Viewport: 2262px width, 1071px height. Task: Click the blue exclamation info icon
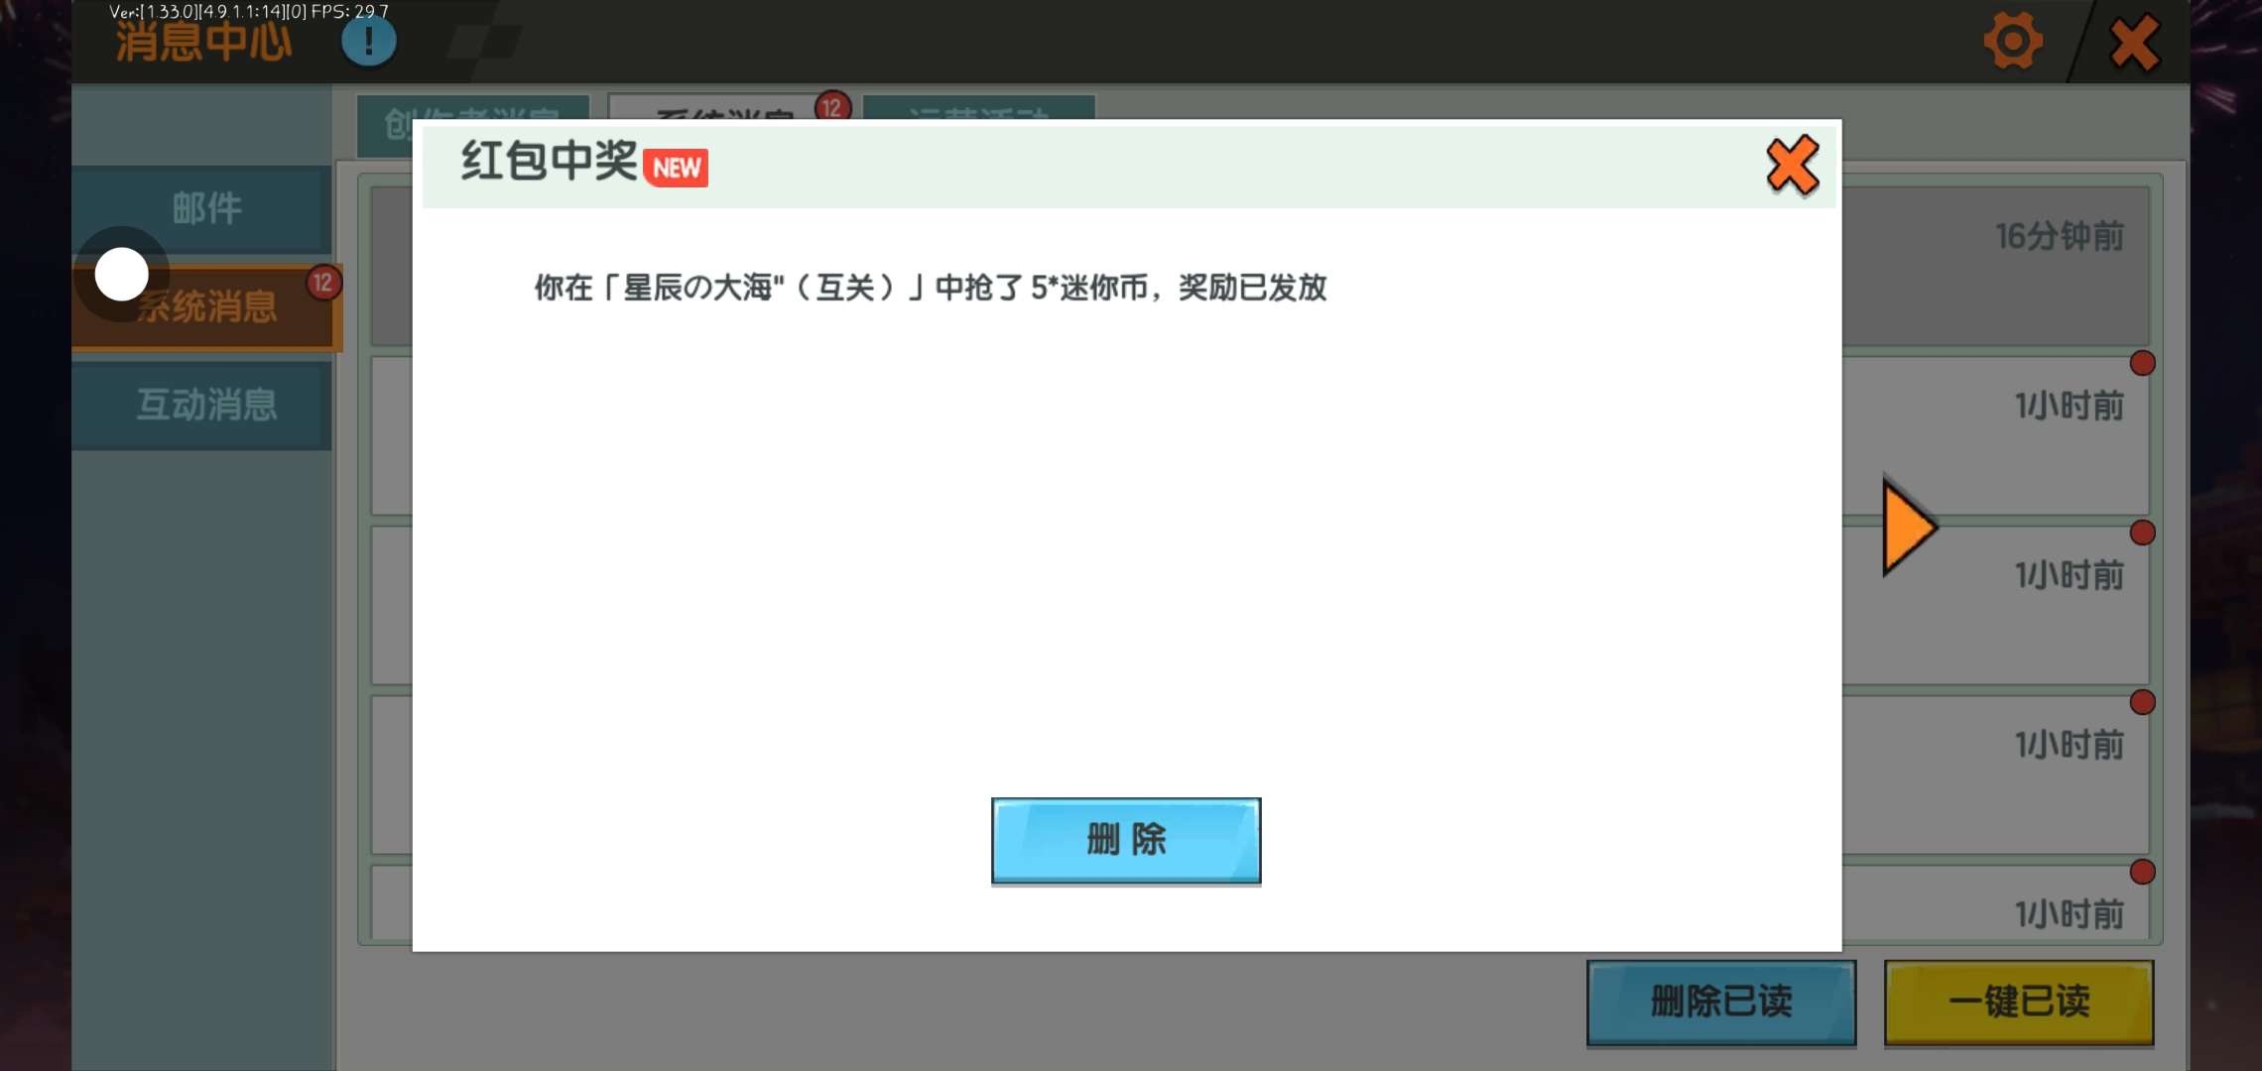pyautogui.click(x=368, y=42)
